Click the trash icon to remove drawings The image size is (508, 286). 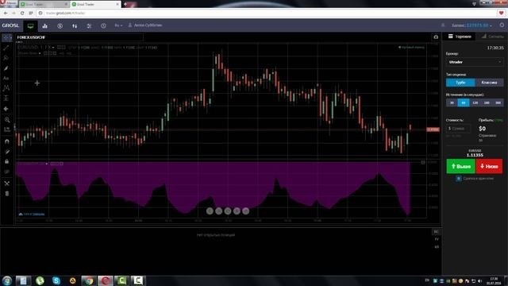[7, 194]
